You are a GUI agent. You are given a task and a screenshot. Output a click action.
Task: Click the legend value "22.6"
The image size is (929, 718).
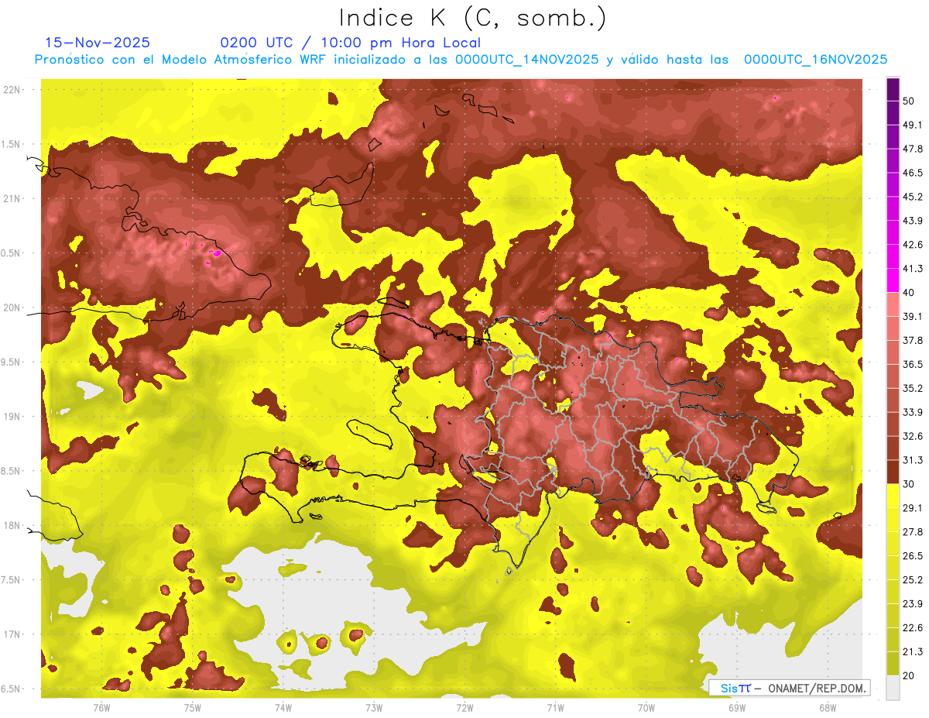point(913,628)
